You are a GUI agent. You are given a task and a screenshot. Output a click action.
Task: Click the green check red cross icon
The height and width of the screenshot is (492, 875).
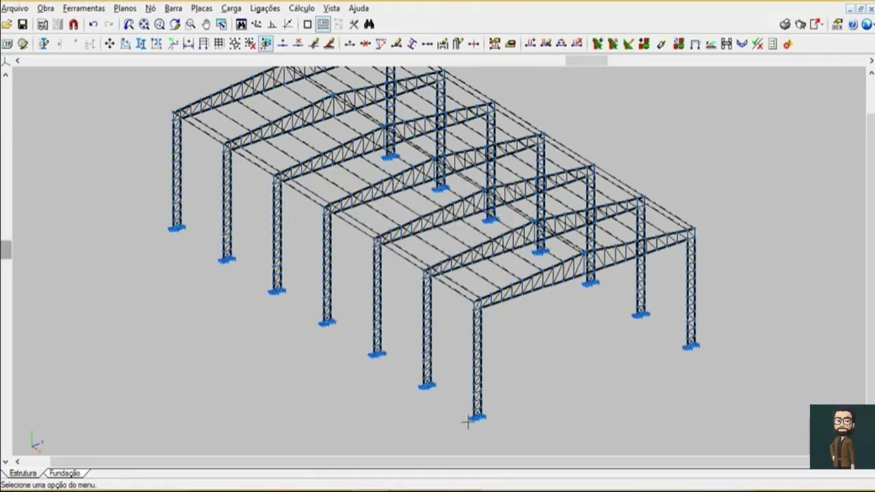(x=757, y=44)
